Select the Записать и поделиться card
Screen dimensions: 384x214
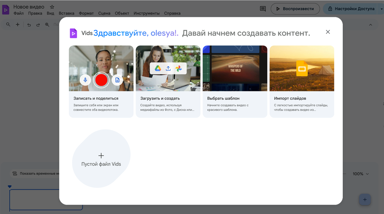coord(101,81)
